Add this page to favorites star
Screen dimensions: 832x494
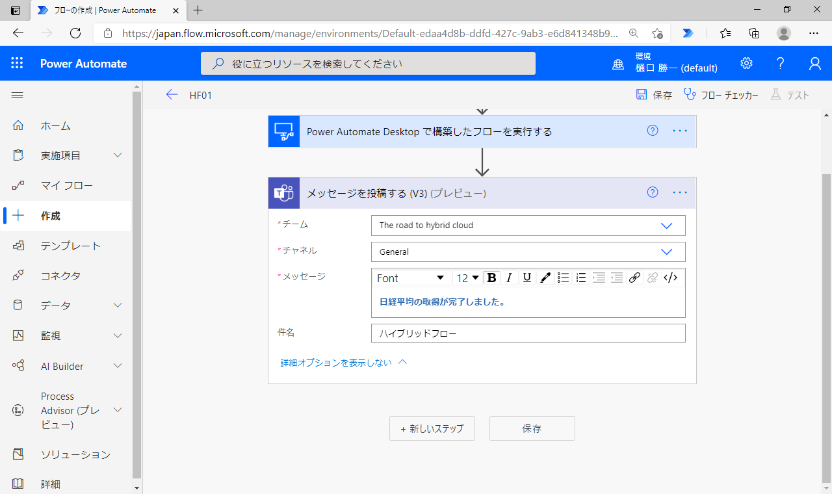tap(657, 33)
